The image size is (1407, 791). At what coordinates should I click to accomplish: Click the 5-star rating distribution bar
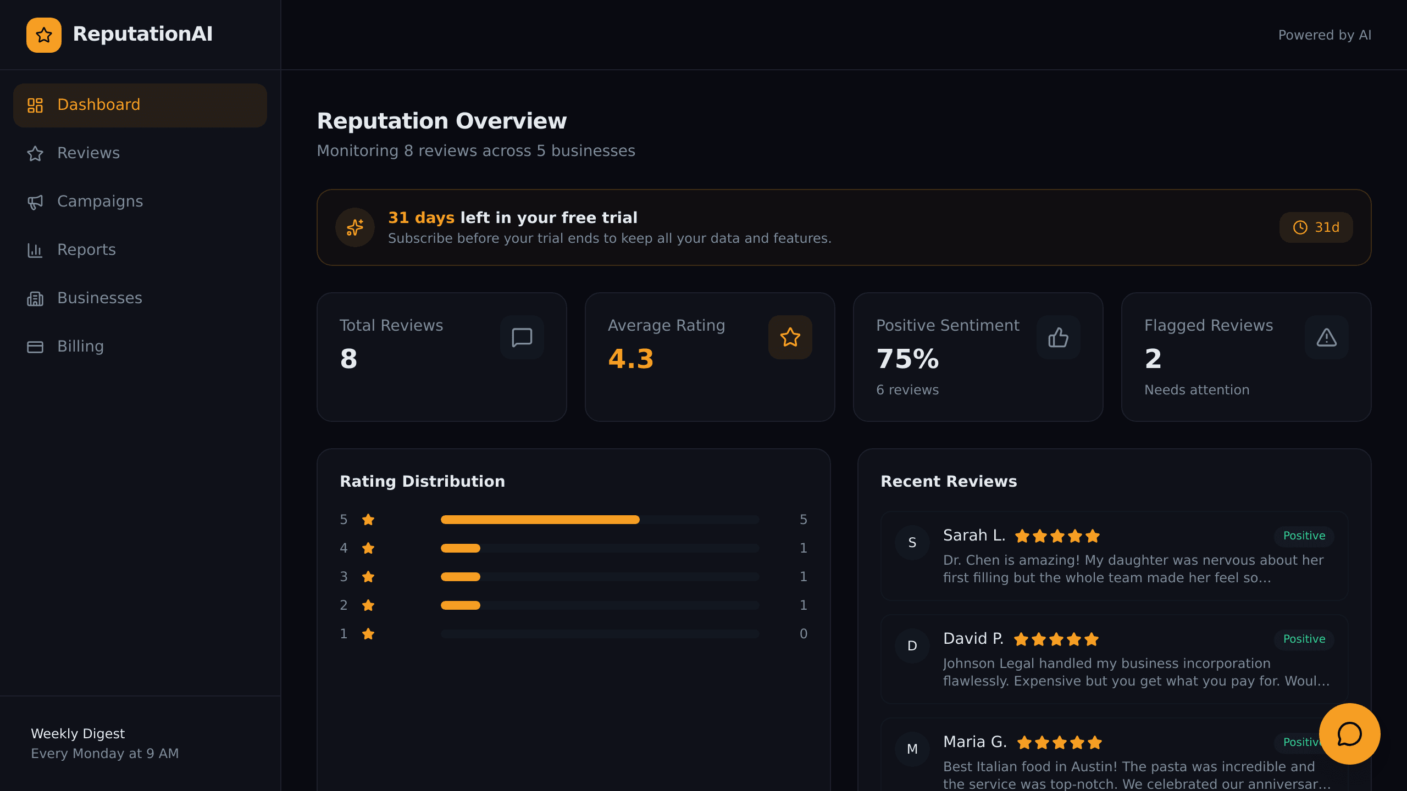[x=600, y=520]
